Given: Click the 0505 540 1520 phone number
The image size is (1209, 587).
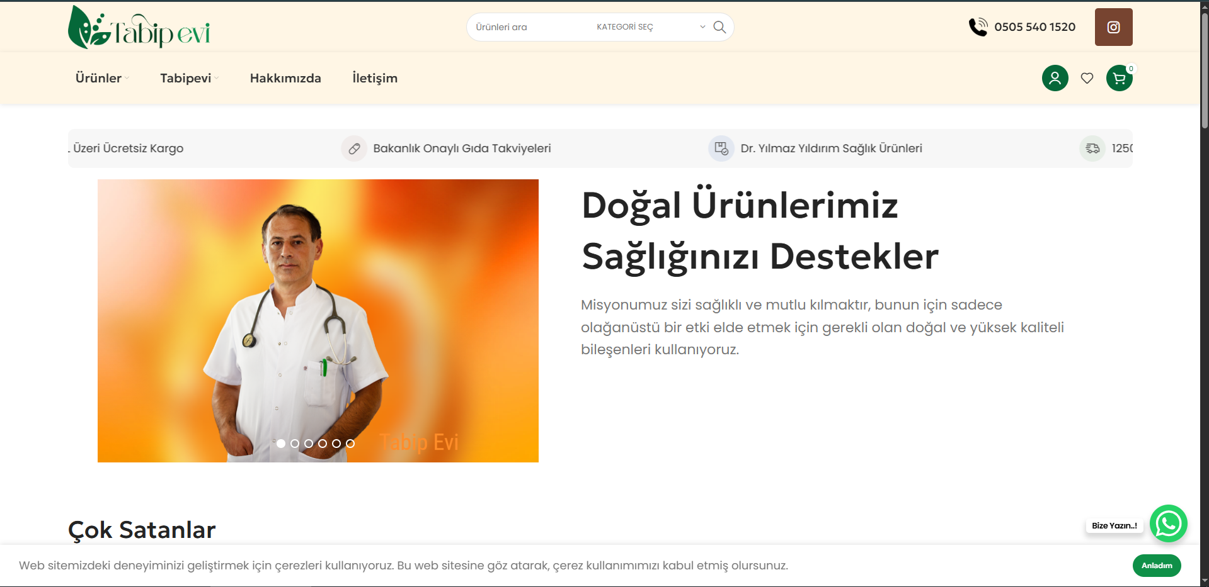Looking at the screenshot, I should pyautogui.click(x=1034, y=27).
